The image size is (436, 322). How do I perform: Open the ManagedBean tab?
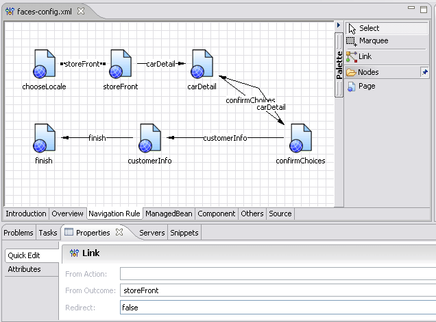169,214
